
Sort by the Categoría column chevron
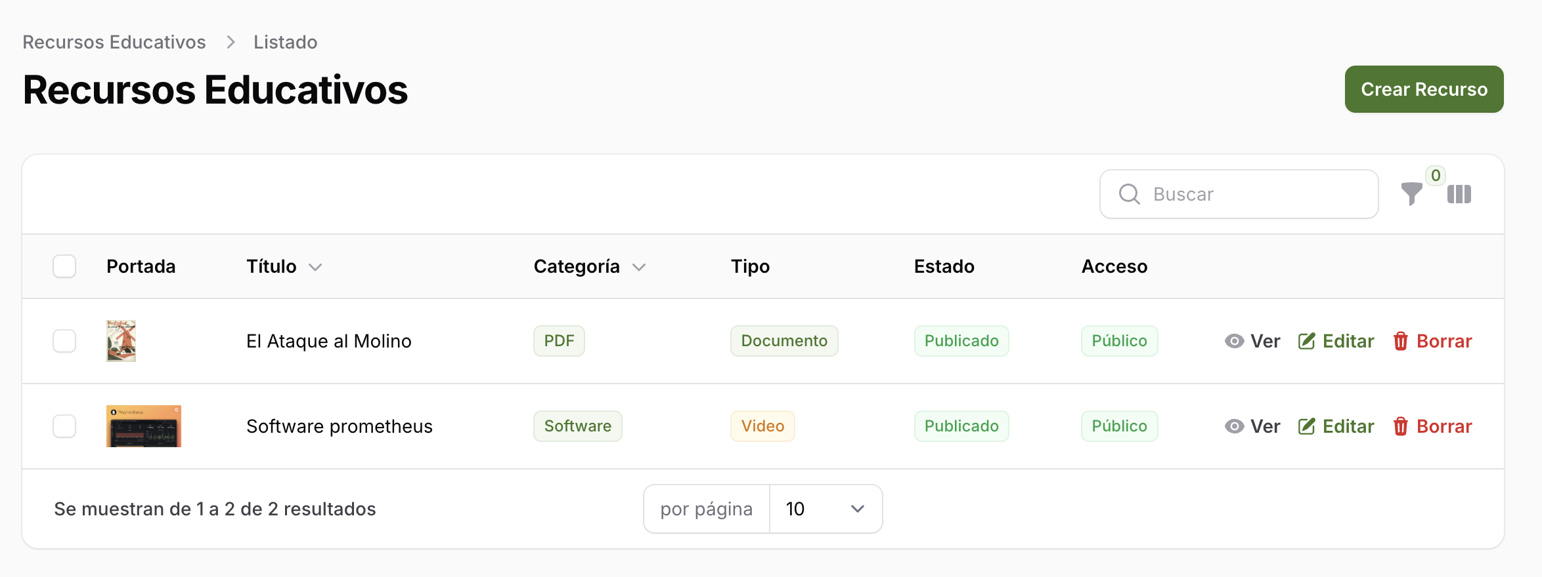pyautogui.click(x=638, y=267)
